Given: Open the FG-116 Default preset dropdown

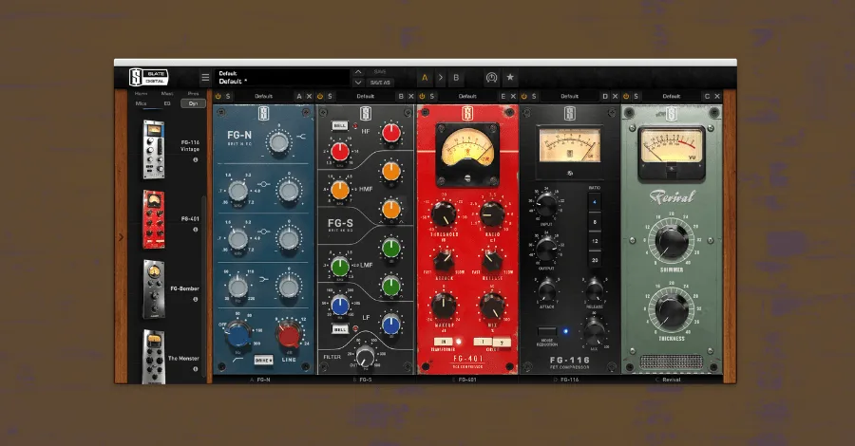Looking at the screenshot, I should tap(569, 97).
